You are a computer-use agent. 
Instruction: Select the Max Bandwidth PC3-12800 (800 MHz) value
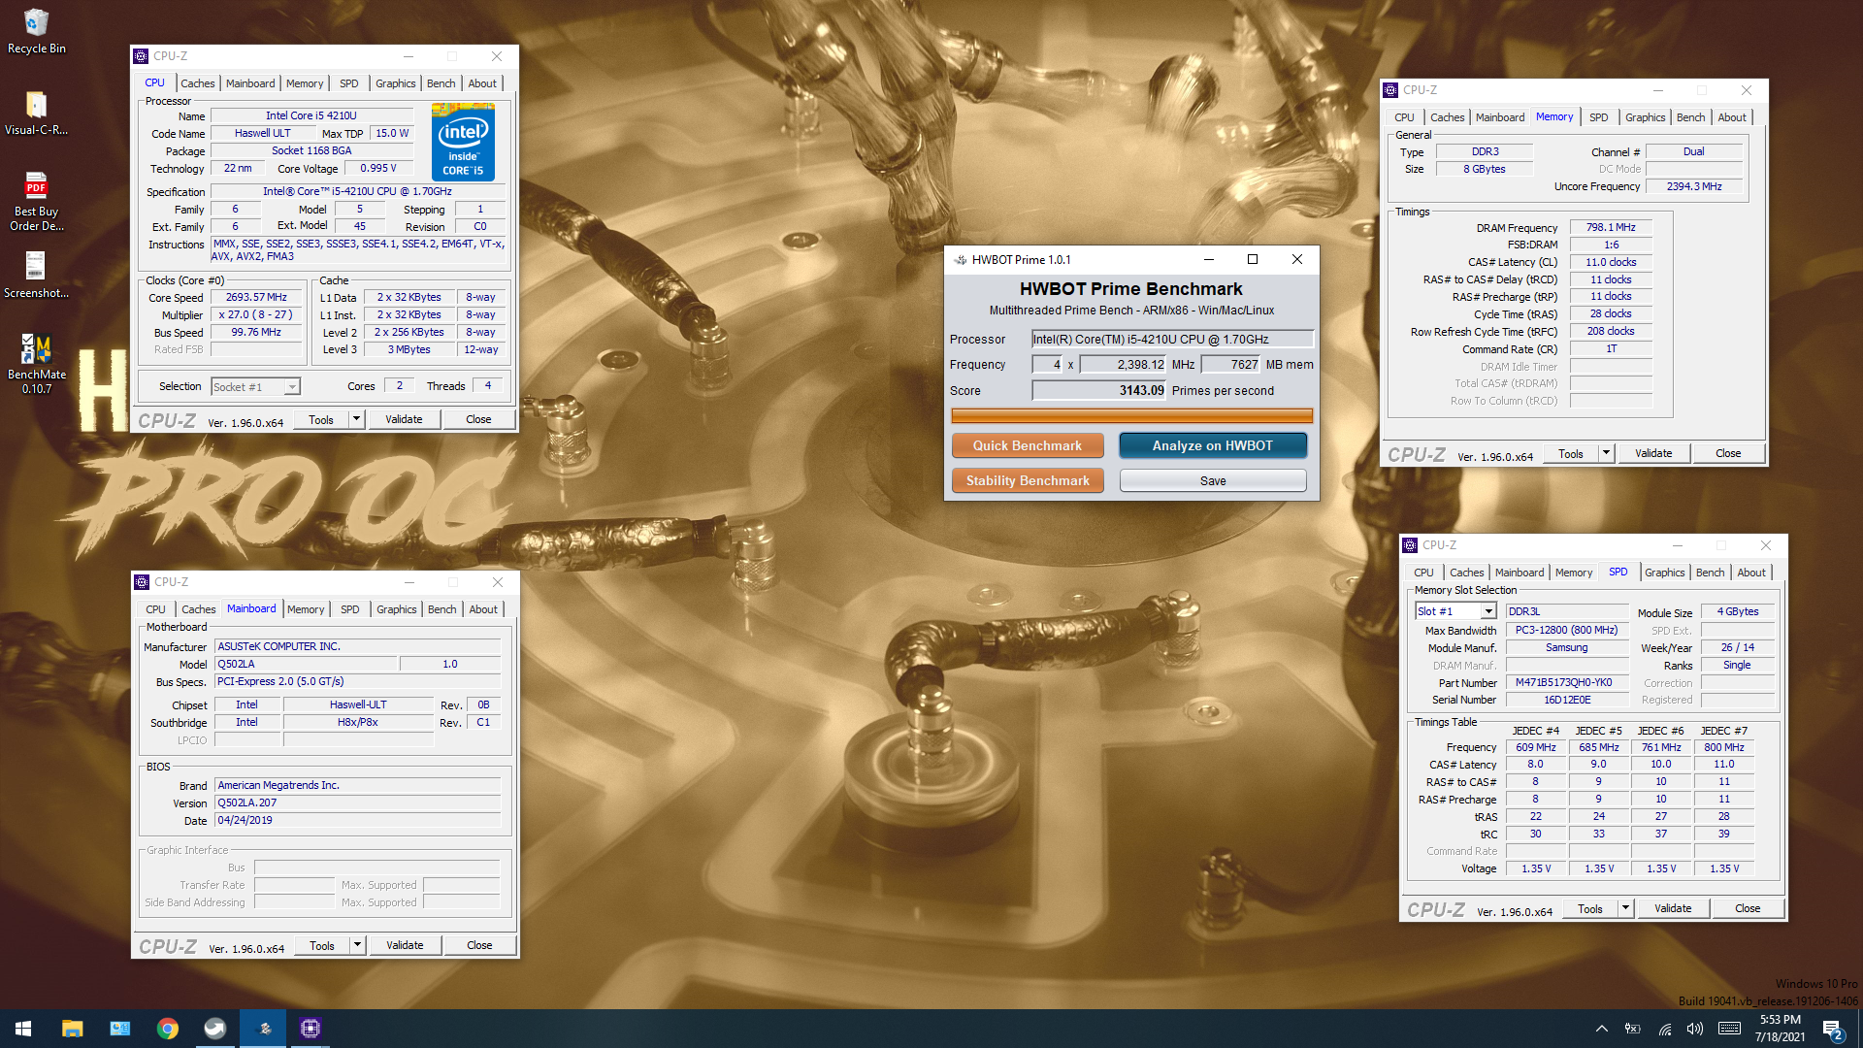[1566, 630]
